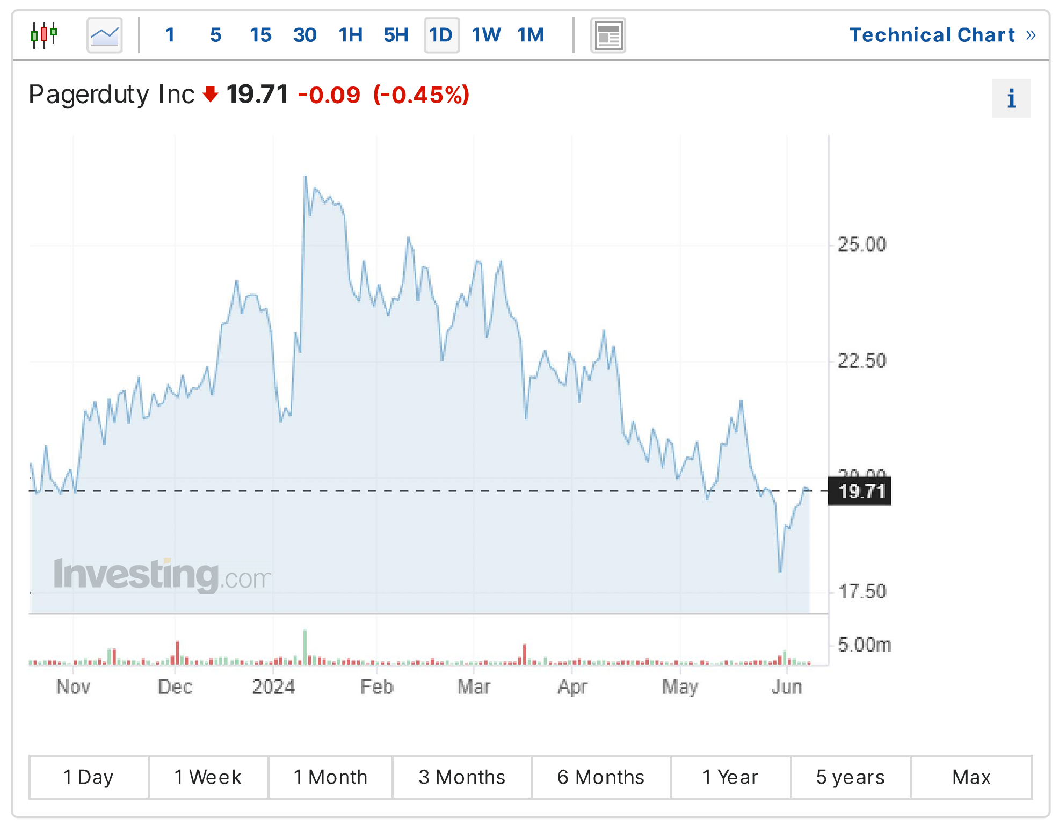Switch to the 1M interval

[531, 35]
